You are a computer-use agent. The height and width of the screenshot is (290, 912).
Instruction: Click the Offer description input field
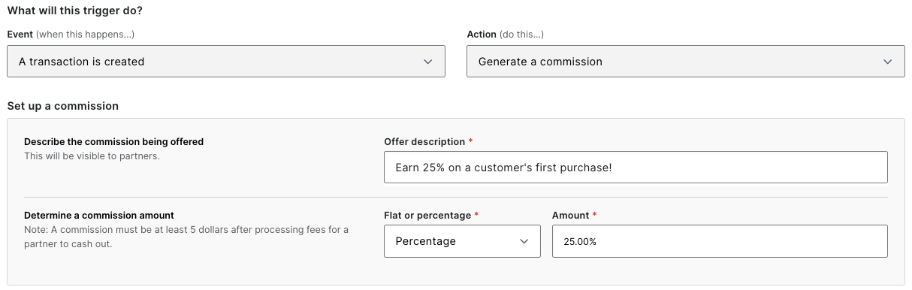tap(636, 168)
